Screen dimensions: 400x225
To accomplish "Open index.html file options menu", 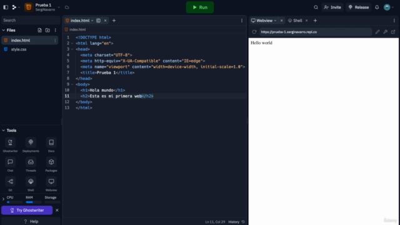I will 55,40.
